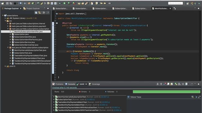Click the Open Perspective icon

(187, 3)
